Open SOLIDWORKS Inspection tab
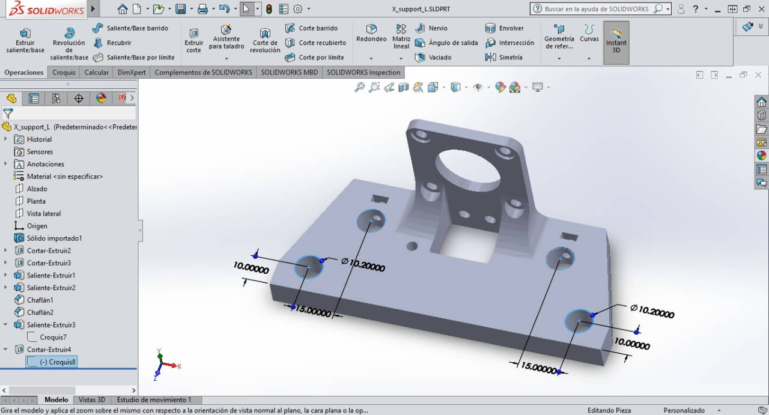The width and height of the screenshot is (769, 415). click(363, 72)
